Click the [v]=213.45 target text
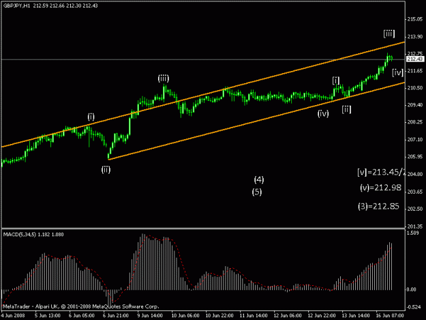 pos(381,173)
